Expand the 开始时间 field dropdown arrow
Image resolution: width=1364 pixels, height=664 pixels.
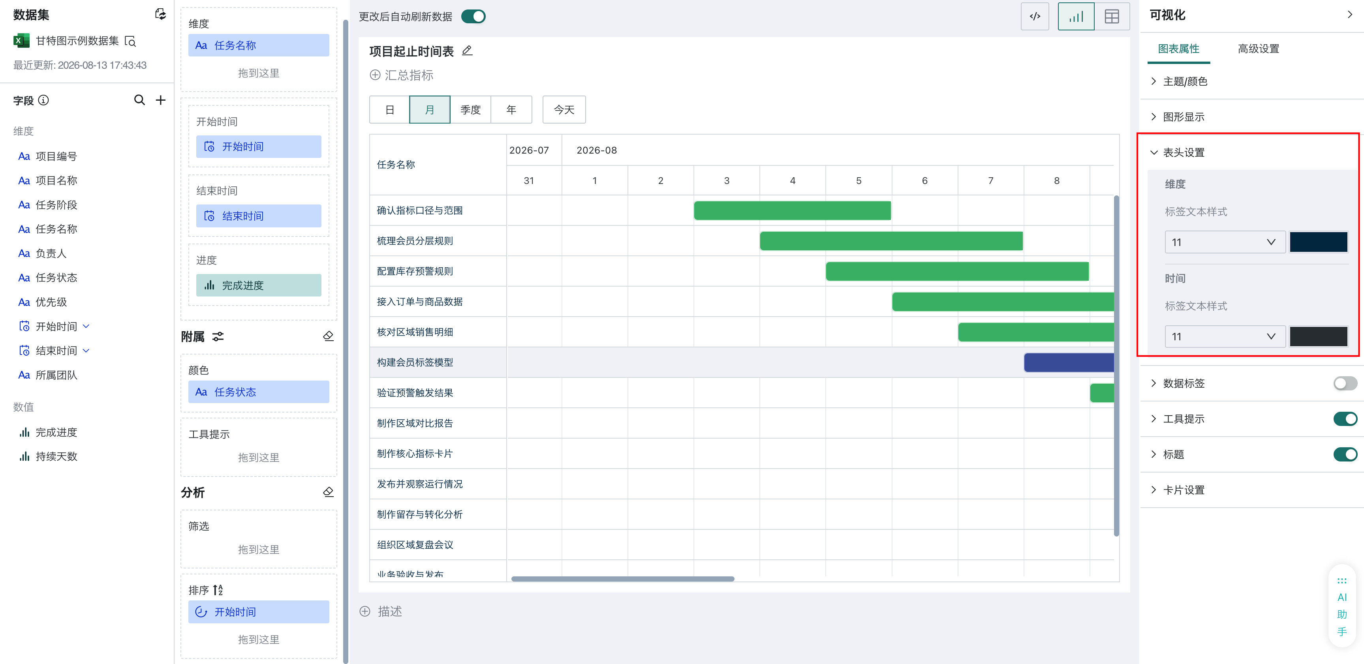pyautogui.click(x=86, y=326)
